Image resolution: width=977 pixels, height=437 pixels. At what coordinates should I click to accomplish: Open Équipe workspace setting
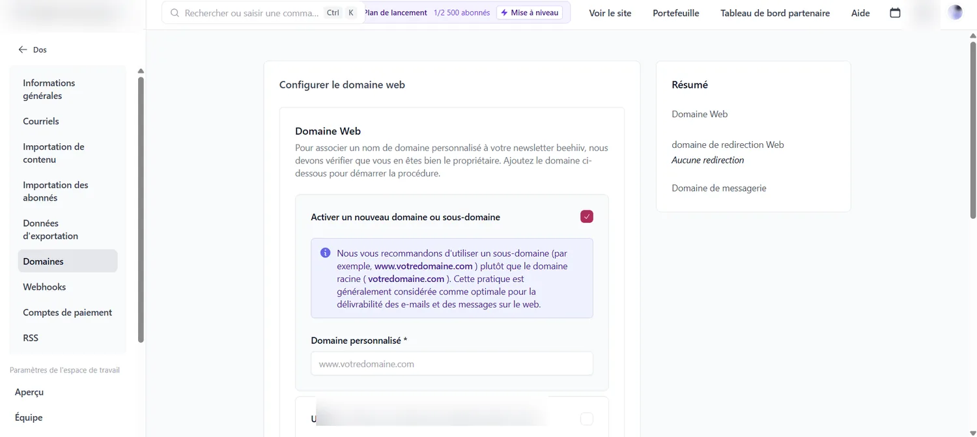pos(29,417)
